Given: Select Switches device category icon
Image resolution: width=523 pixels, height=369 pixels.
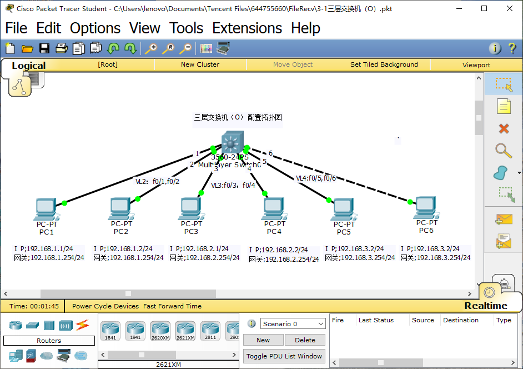Looking at the screenshot, I should (32, 325).
